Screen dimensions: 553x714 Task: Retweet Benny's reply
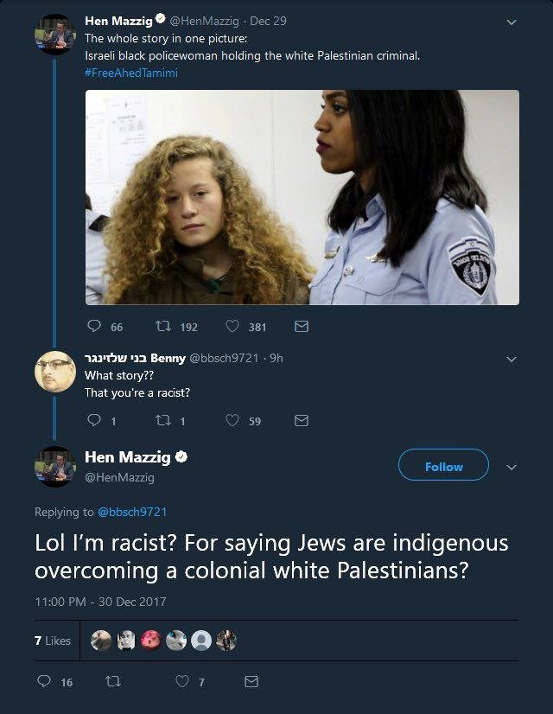tap(162, 421)
